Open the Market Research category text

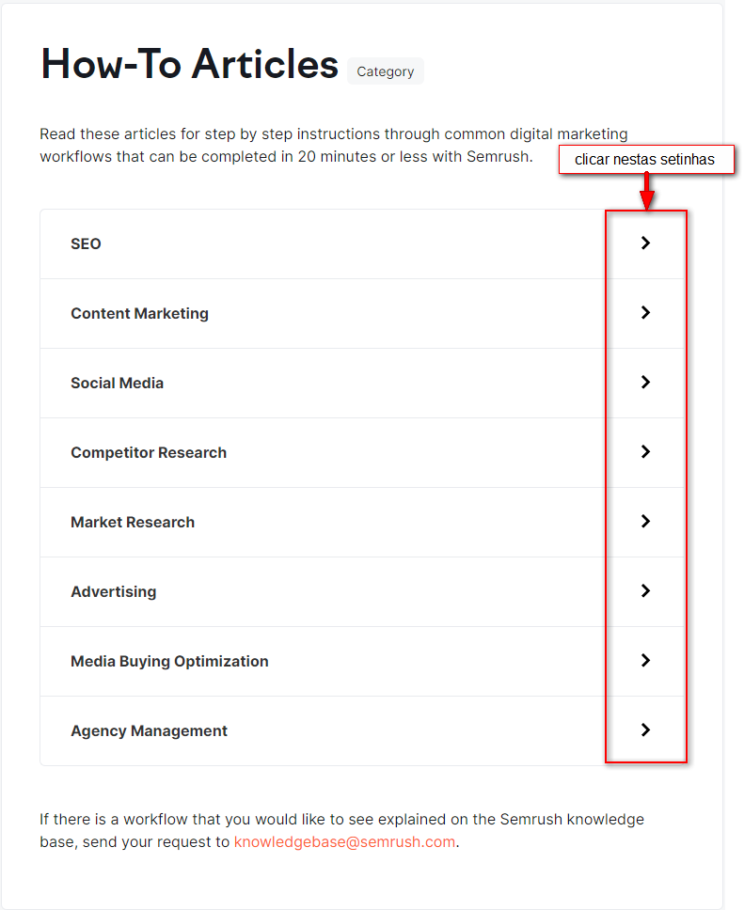(x=133, y=523)
